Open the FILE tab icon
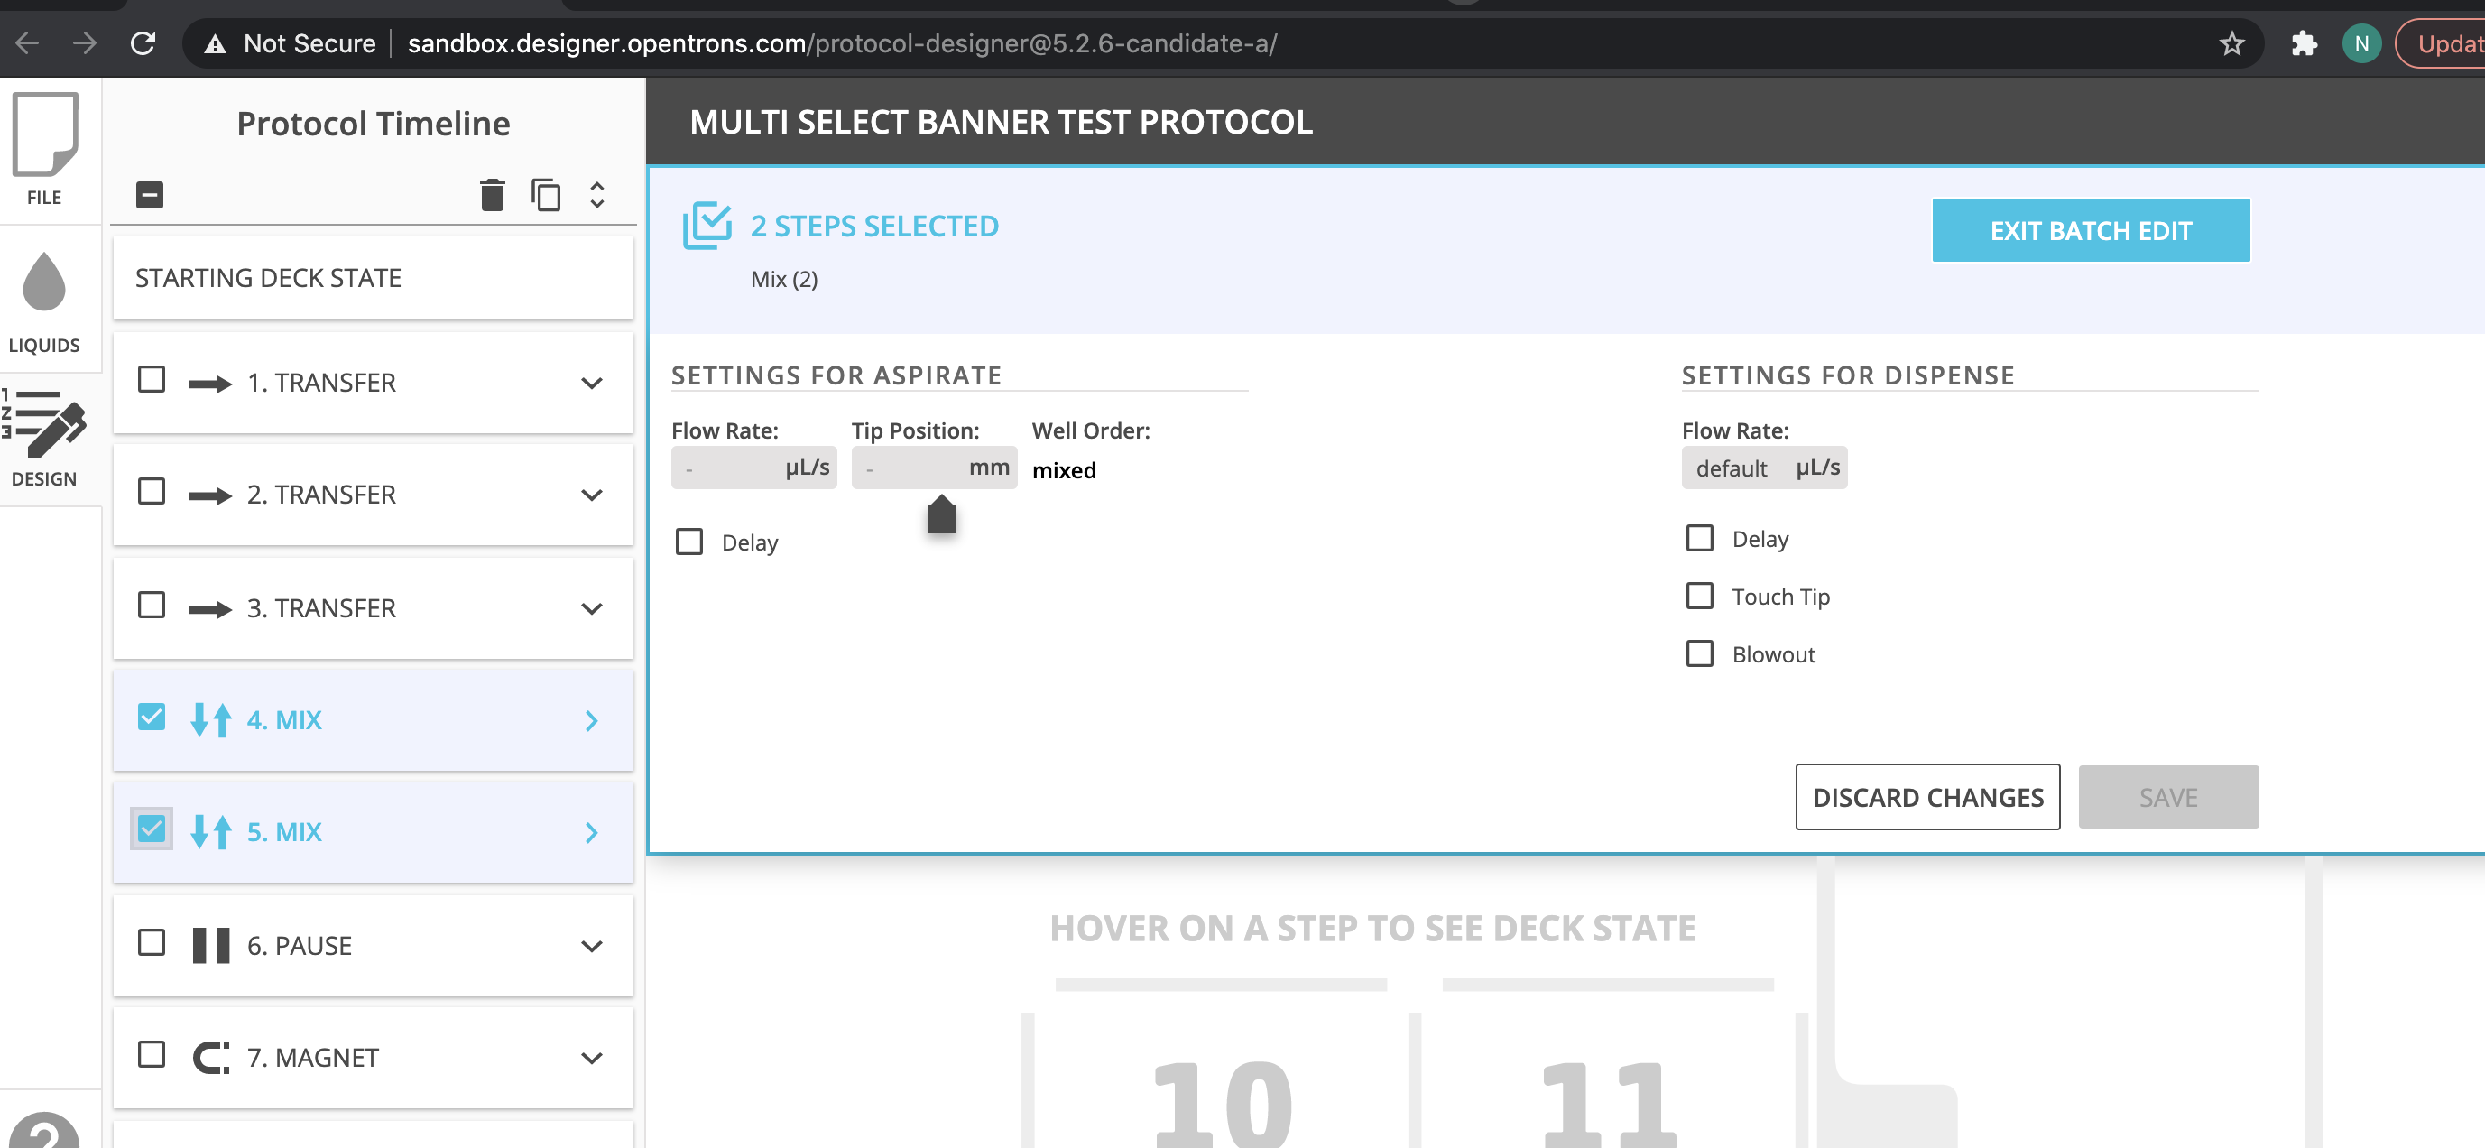The width and height of the screenshot is (2485, 1148). pyautogui.click(x=44, y=134)
